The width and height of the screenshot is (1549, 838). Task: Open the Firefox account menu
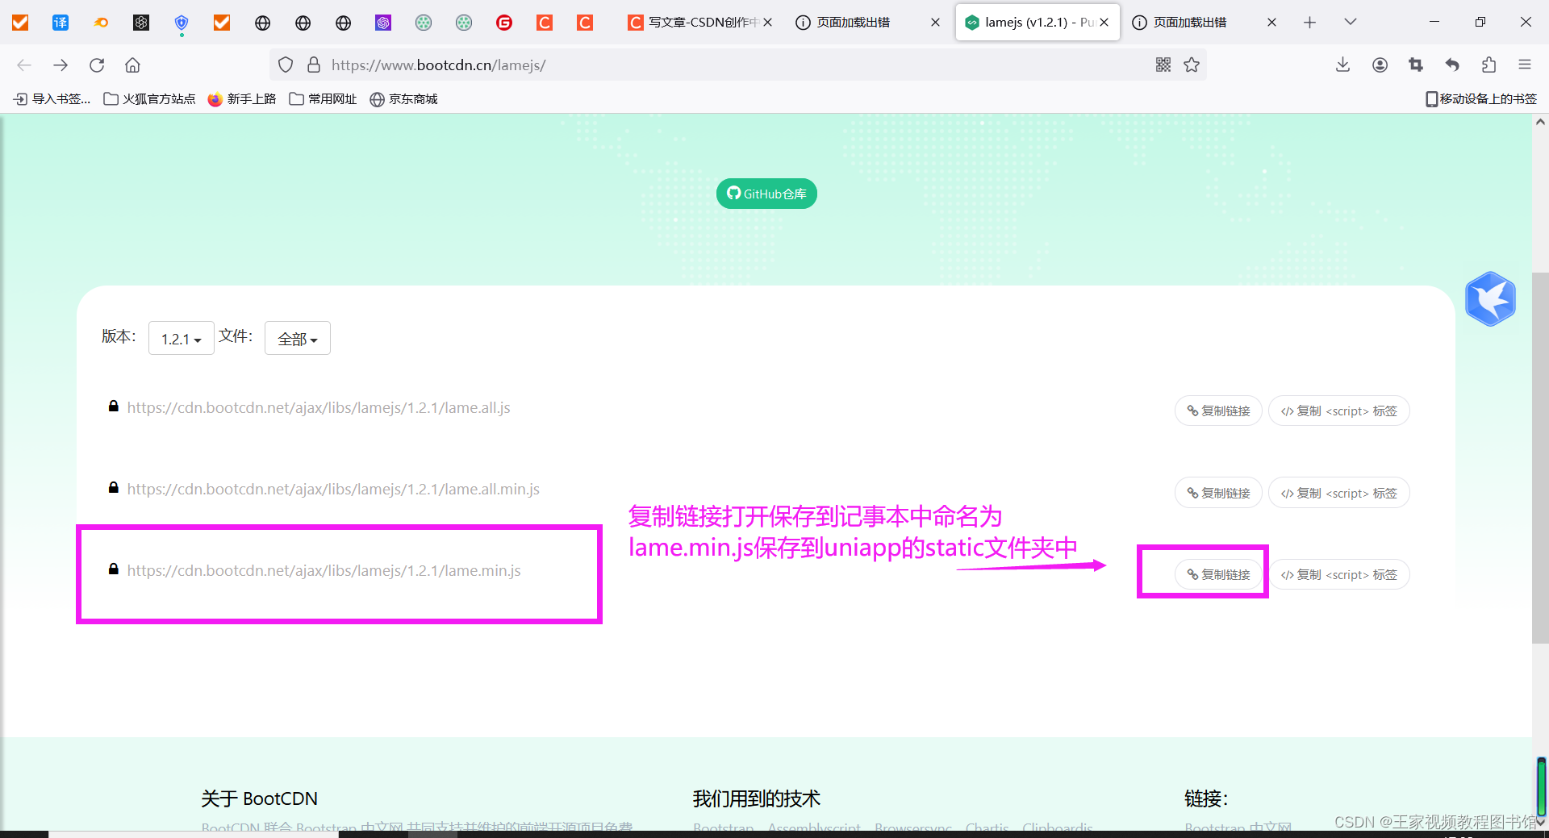[x=1380, y=65]
